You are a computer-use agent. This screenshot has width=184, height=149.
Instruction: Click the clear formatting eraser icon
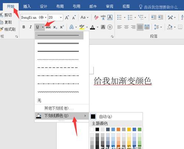(96, 18)
